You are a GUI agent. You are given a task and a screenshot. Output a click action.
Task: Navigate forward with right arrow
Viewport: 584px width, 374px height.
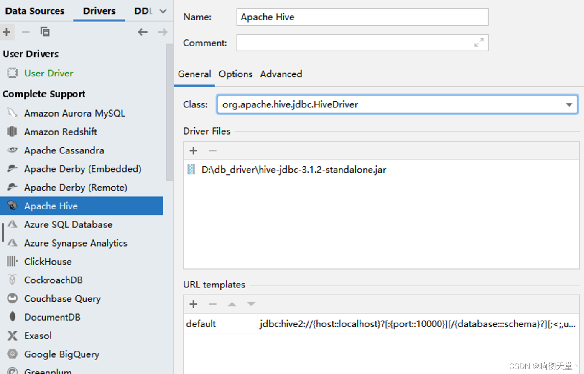coord(162,32)
